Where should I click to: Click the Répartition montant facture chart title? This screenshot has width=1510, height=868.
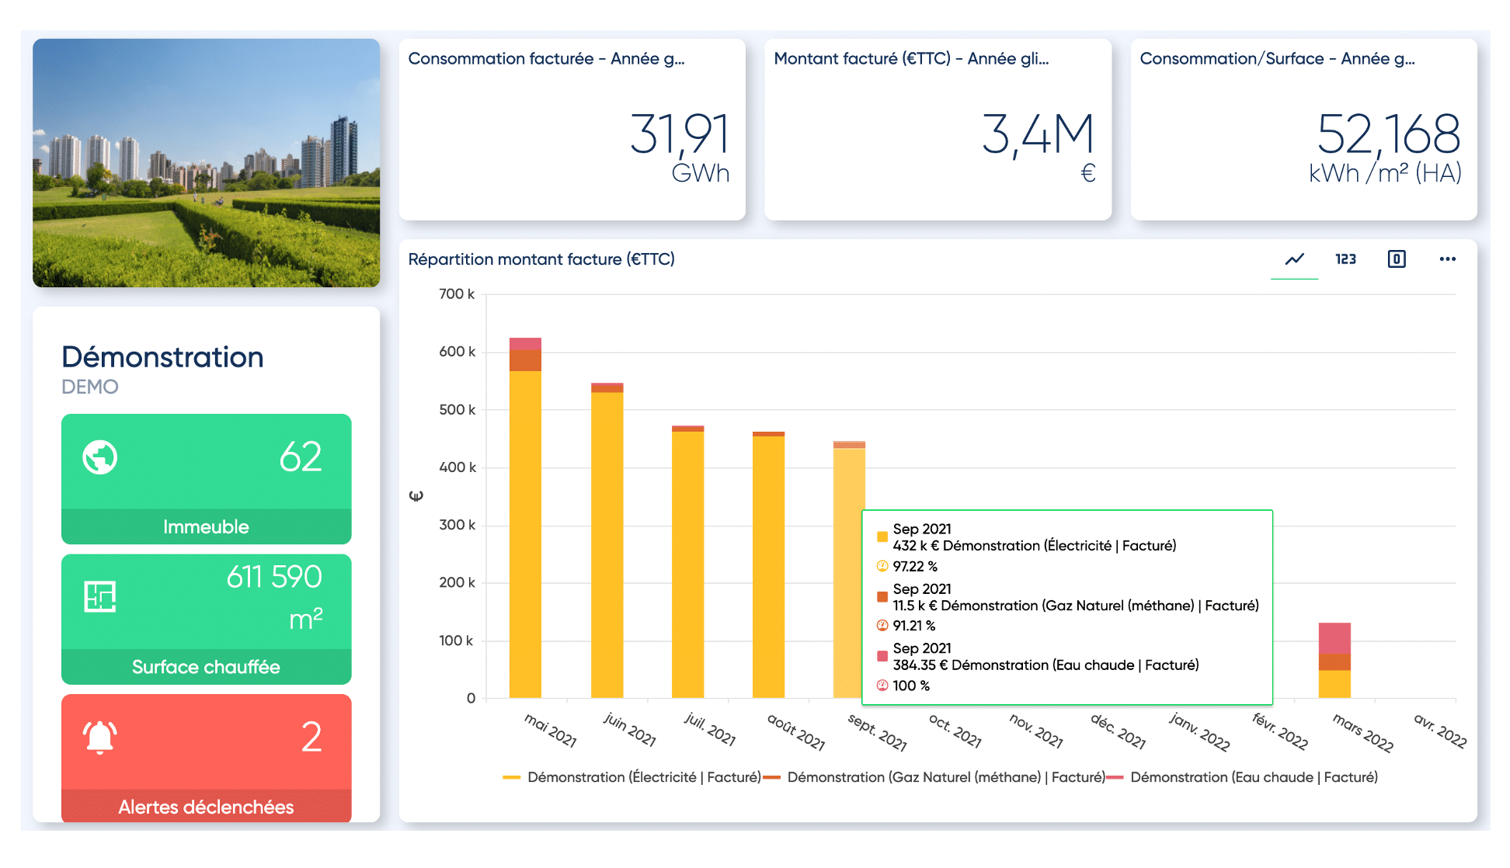click(541, 259)
